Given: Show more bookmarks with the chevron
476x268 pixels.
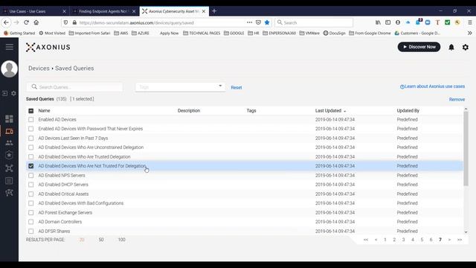Looking at the screenshot, I should pos(469,33).
